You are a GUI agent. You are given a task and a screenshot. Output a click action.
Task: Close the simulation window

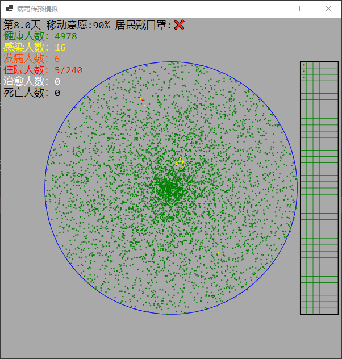coord(328,9)
